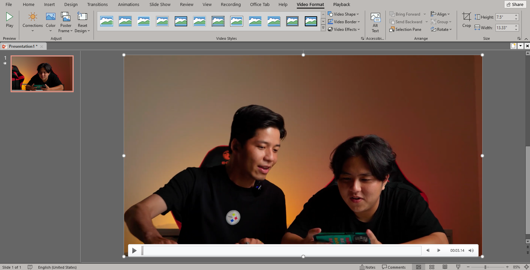Open the Video Shape dropdown
Viewport: 530px width, 270px height.
click(343, 14)
